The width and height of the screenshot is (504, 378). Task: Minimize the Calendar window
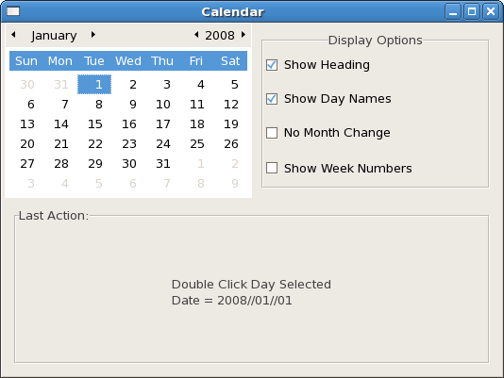pos(453,12)
